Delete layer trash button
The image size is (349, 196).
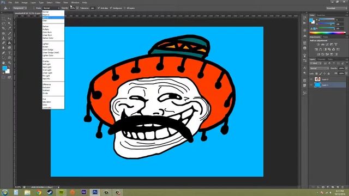(x=342, y=187)
